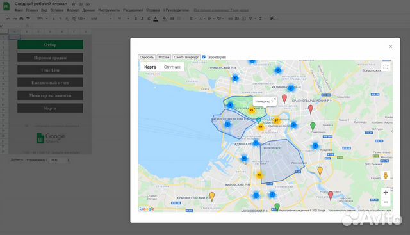This screenshot has width=410, height=235.
Task: Click the orange pin near Красносельский district
Action: [212, 197]
